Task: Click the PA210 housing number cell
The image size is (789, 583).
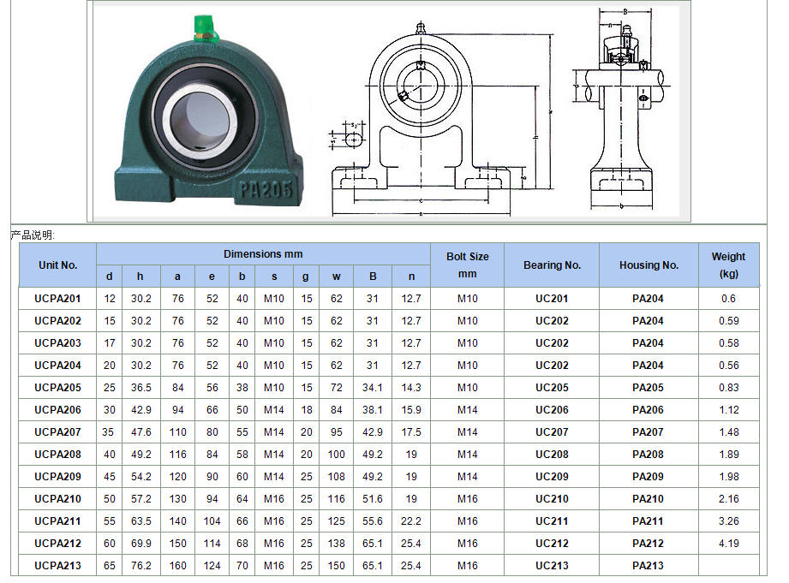Action: click(x=649, y=498)
